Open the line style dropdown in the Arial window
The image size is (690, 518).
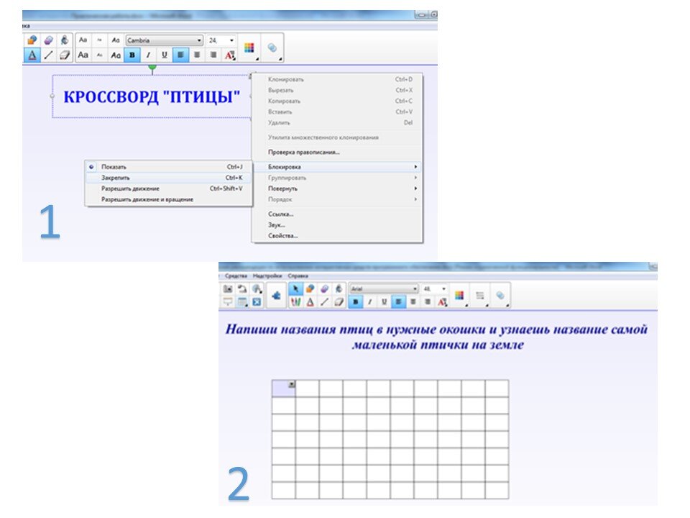coord(480,296)
